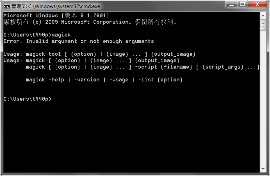Close the command prompt window
Viewport: 270px width, 176px height.
257,4
